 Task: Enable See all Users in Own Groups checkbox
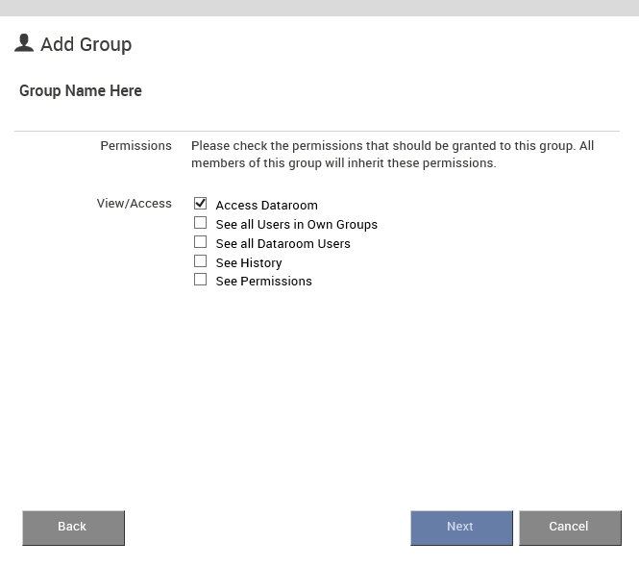click(x=200, y=223)
